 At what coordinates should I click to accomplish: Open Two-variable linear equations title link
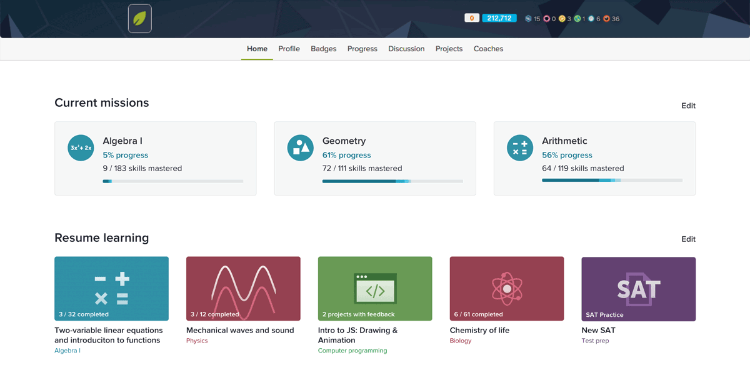tap(109, 336)
